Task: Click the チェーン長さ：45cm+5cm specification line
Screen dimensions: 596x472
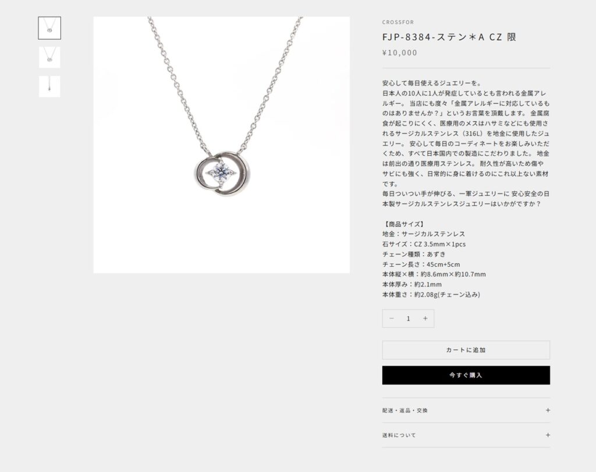Action: 421,264
